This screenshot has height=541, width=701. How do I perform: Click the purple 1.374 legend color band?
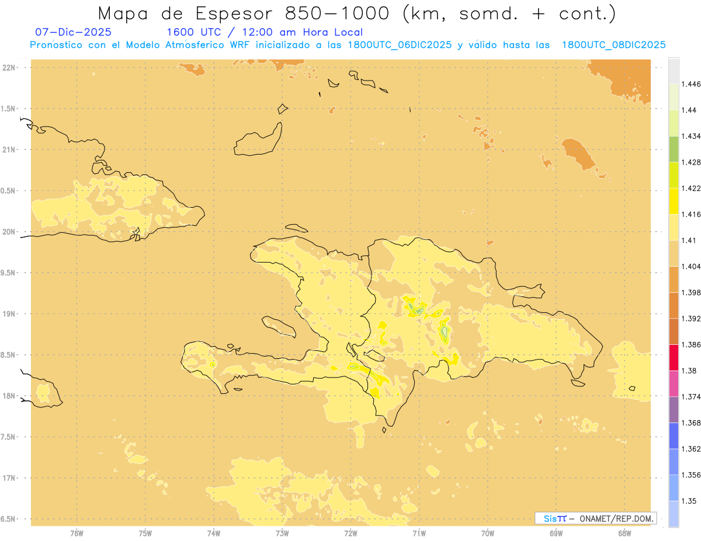(674, 410)
